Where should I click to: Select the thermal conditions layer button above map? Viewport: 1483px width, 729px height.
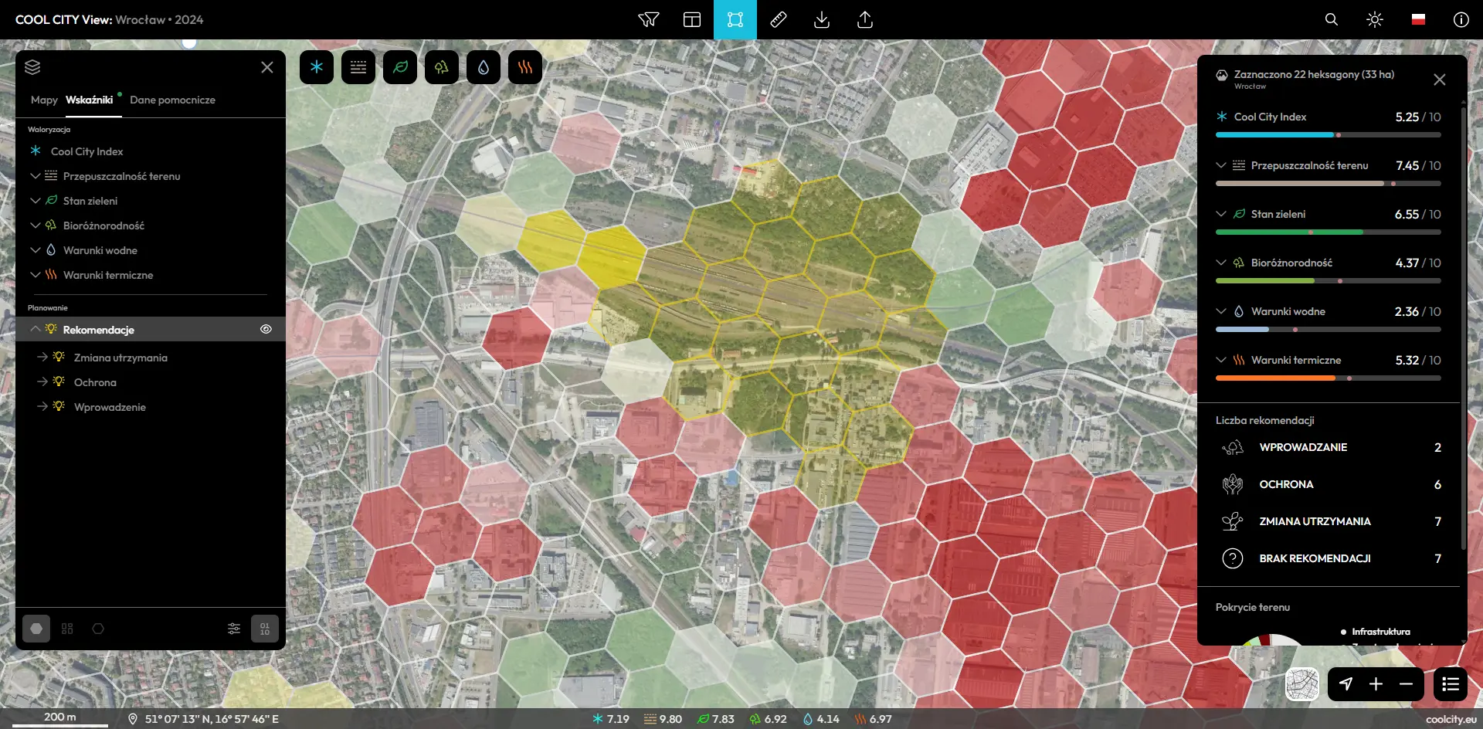tap(525, 67)
